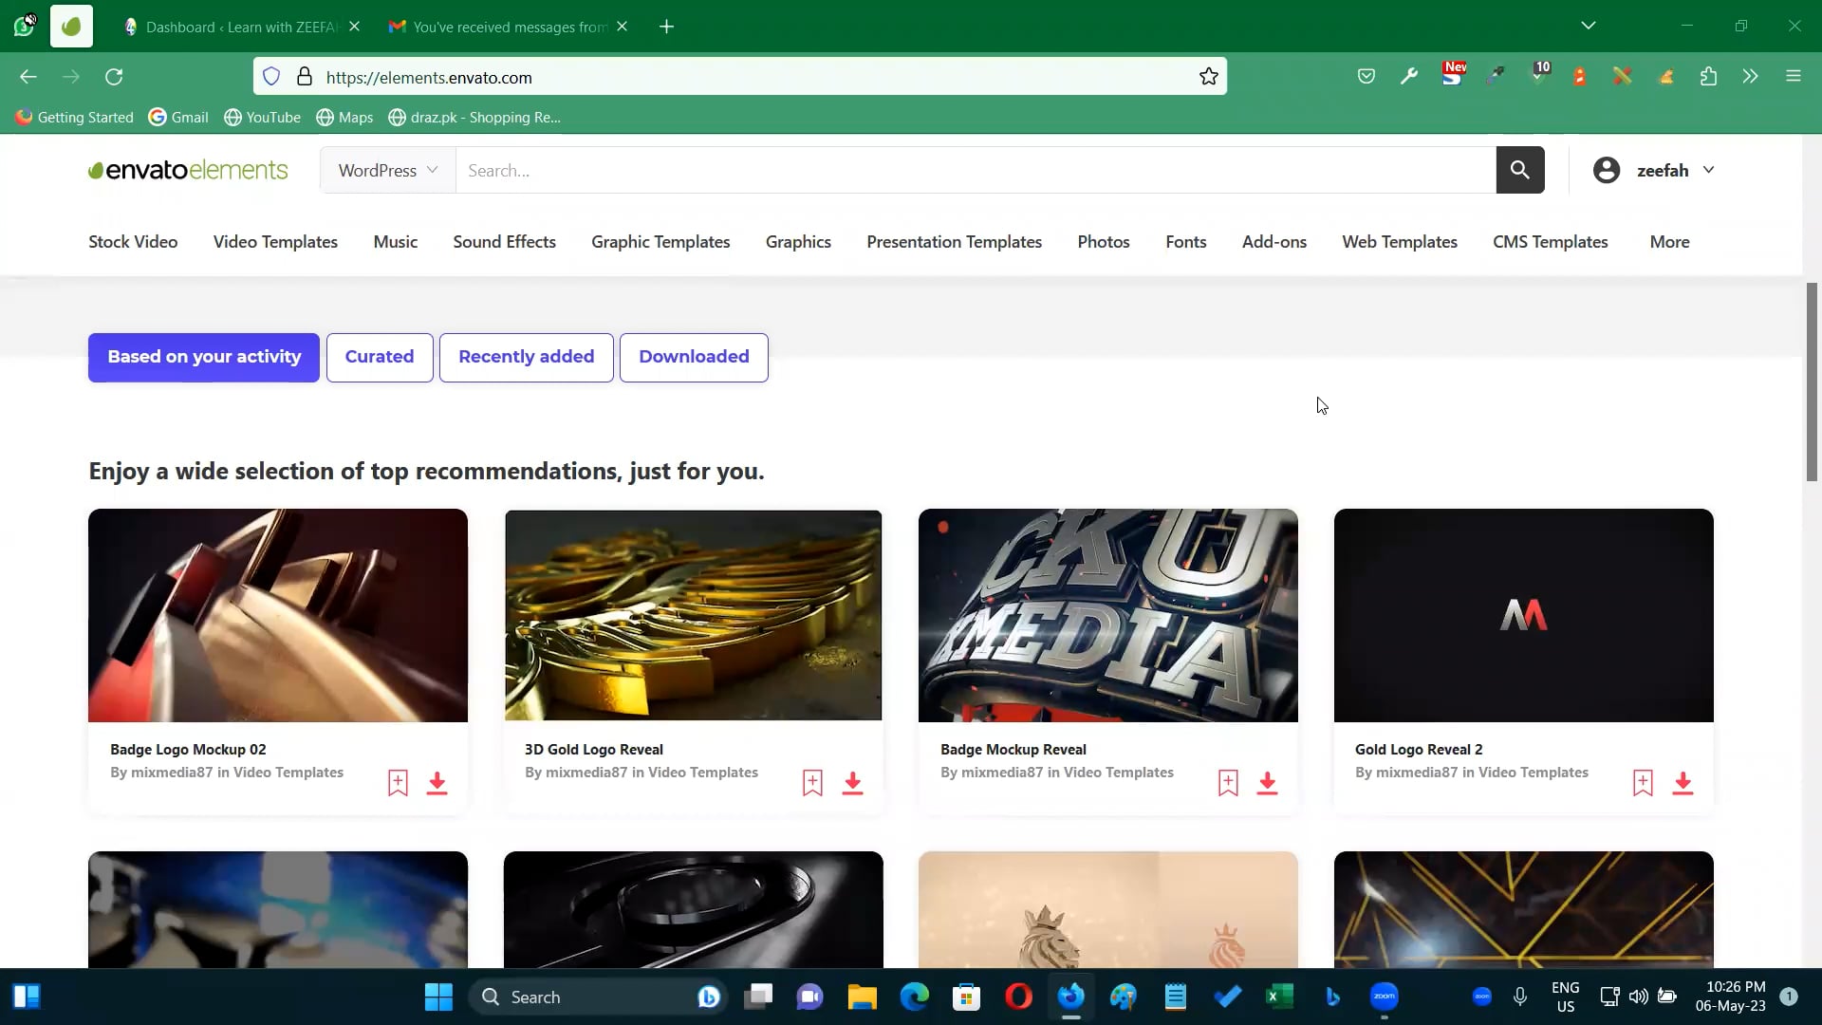Download Badge Logo Mockup 02
1822x1025 pixels.
pos(437,783)
